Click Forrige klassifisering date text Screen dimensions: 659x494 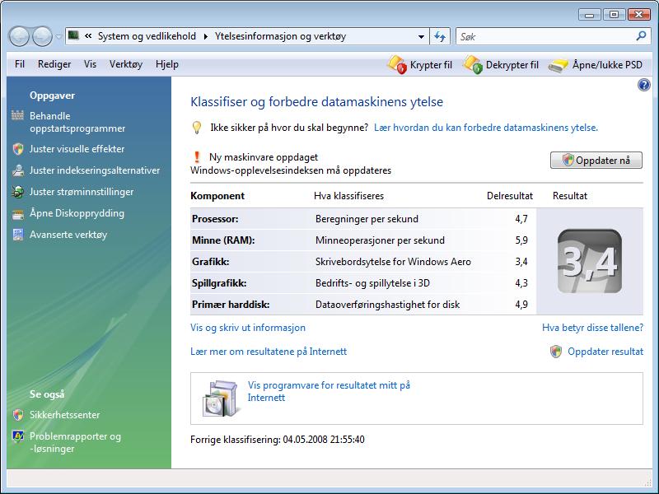pos(278,440)
